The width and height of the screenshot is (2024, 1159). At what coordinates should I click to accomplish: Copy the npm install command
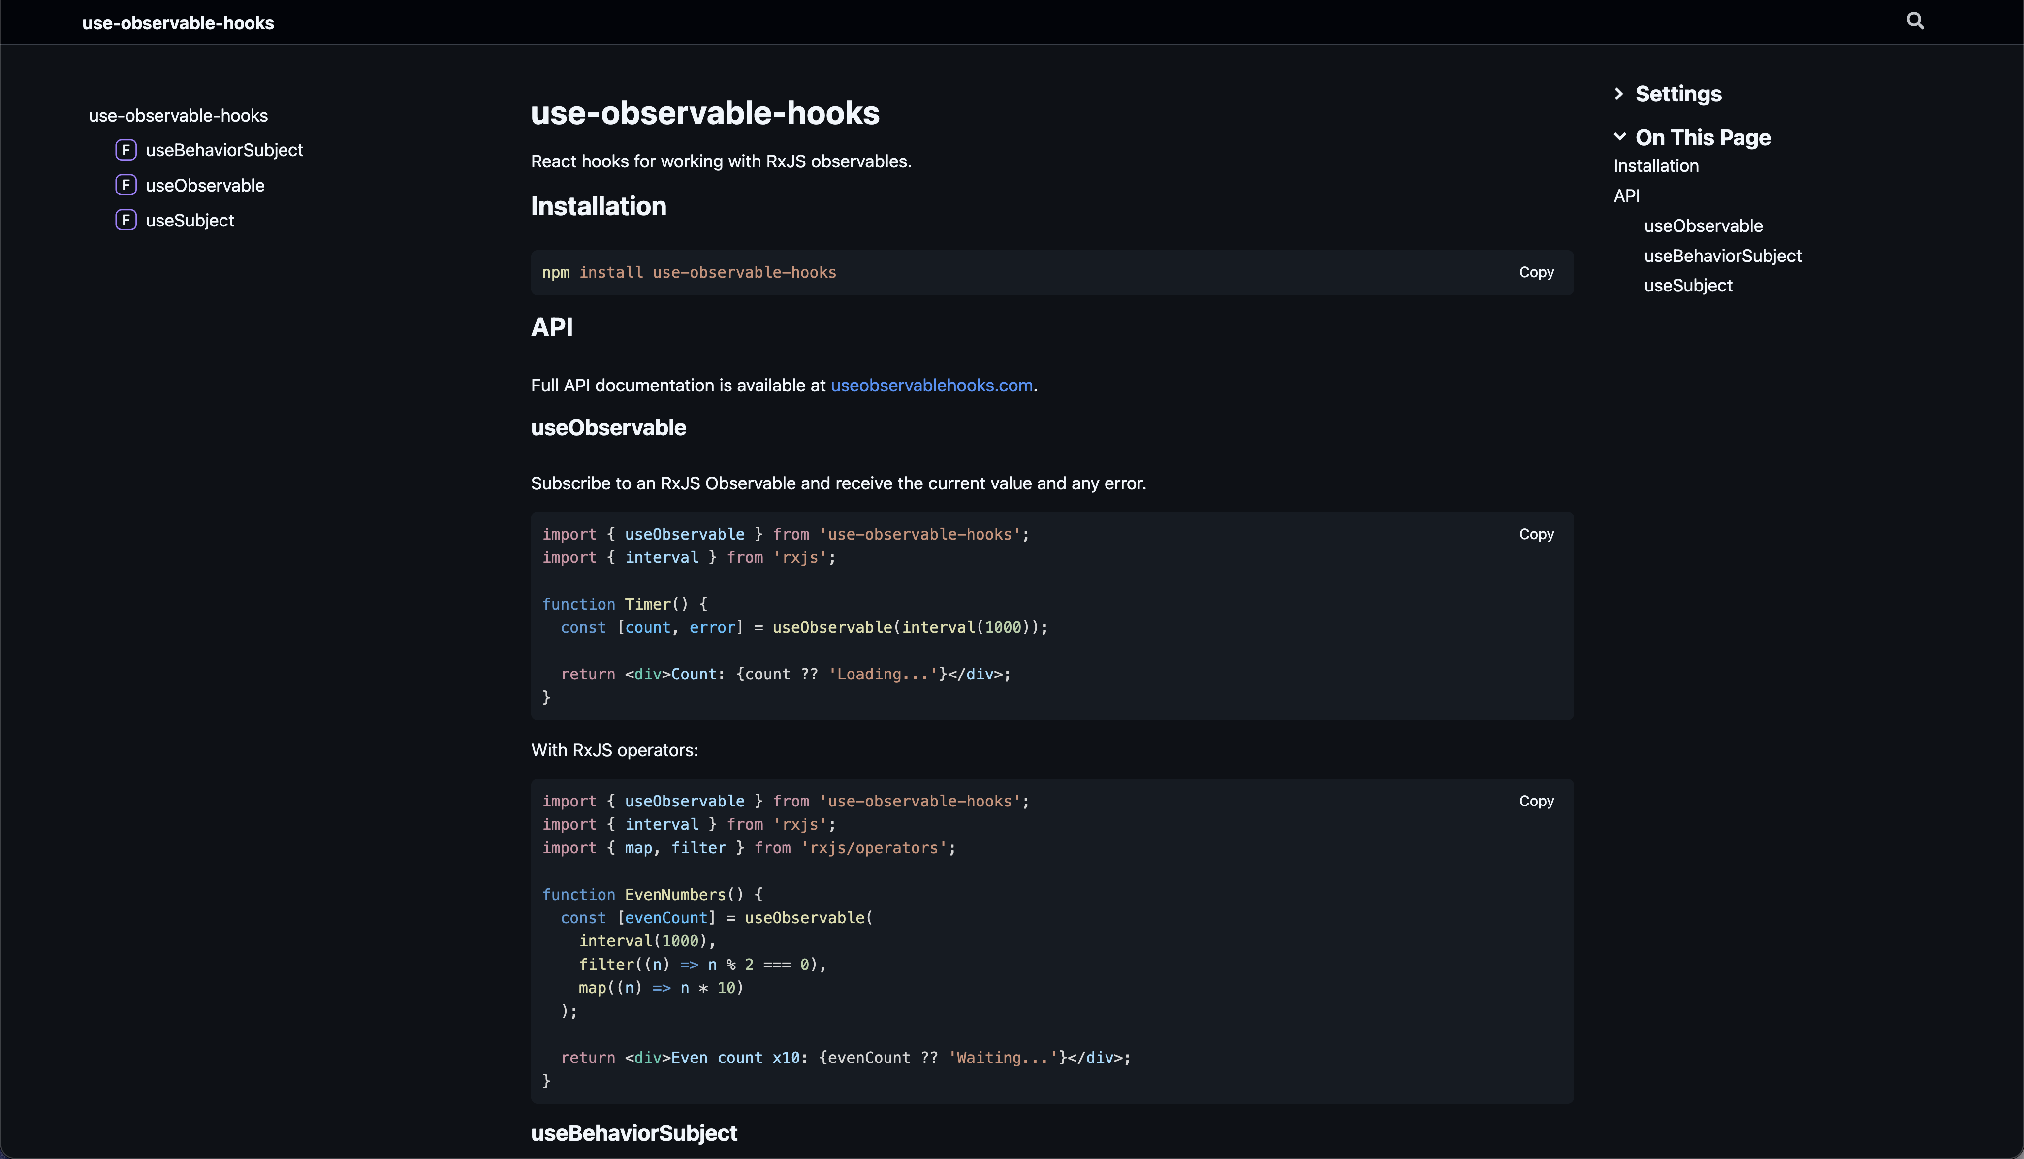(1536, 271)
